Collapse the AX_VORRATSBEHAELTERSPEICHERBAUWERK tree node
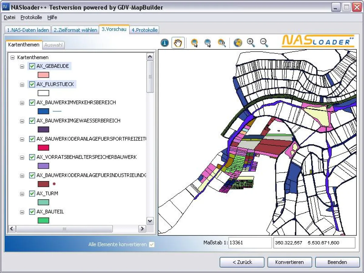 [x=22, y=157]
